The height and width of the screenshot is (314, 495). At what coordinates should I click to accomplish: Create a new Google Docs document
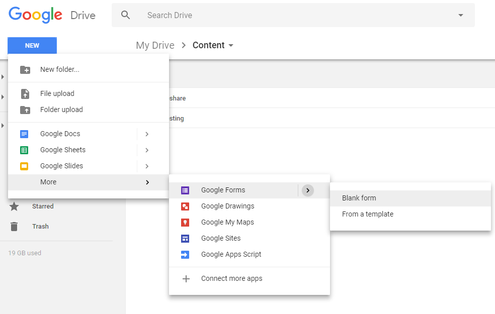(72, 134)
